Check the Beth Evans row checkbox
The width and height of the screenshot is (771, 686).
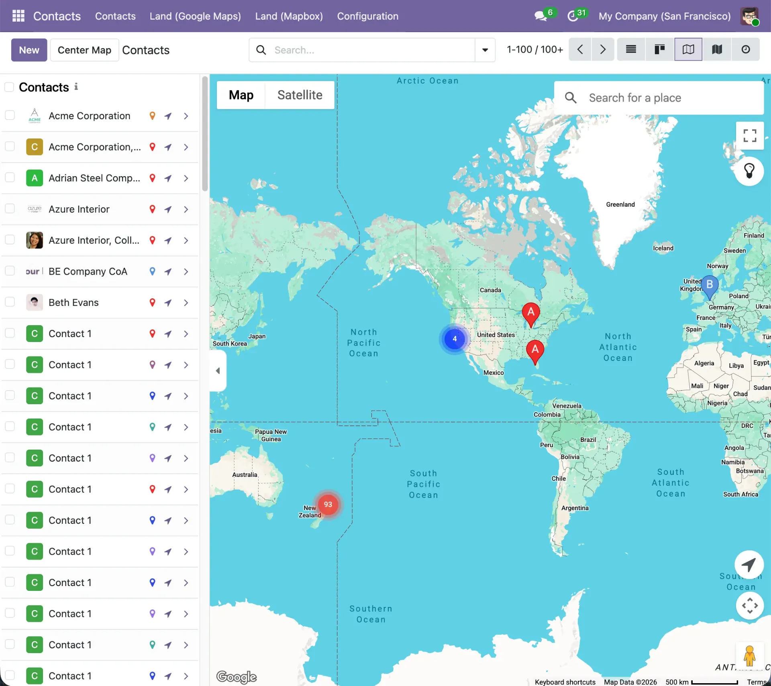(x=10, y=302)
